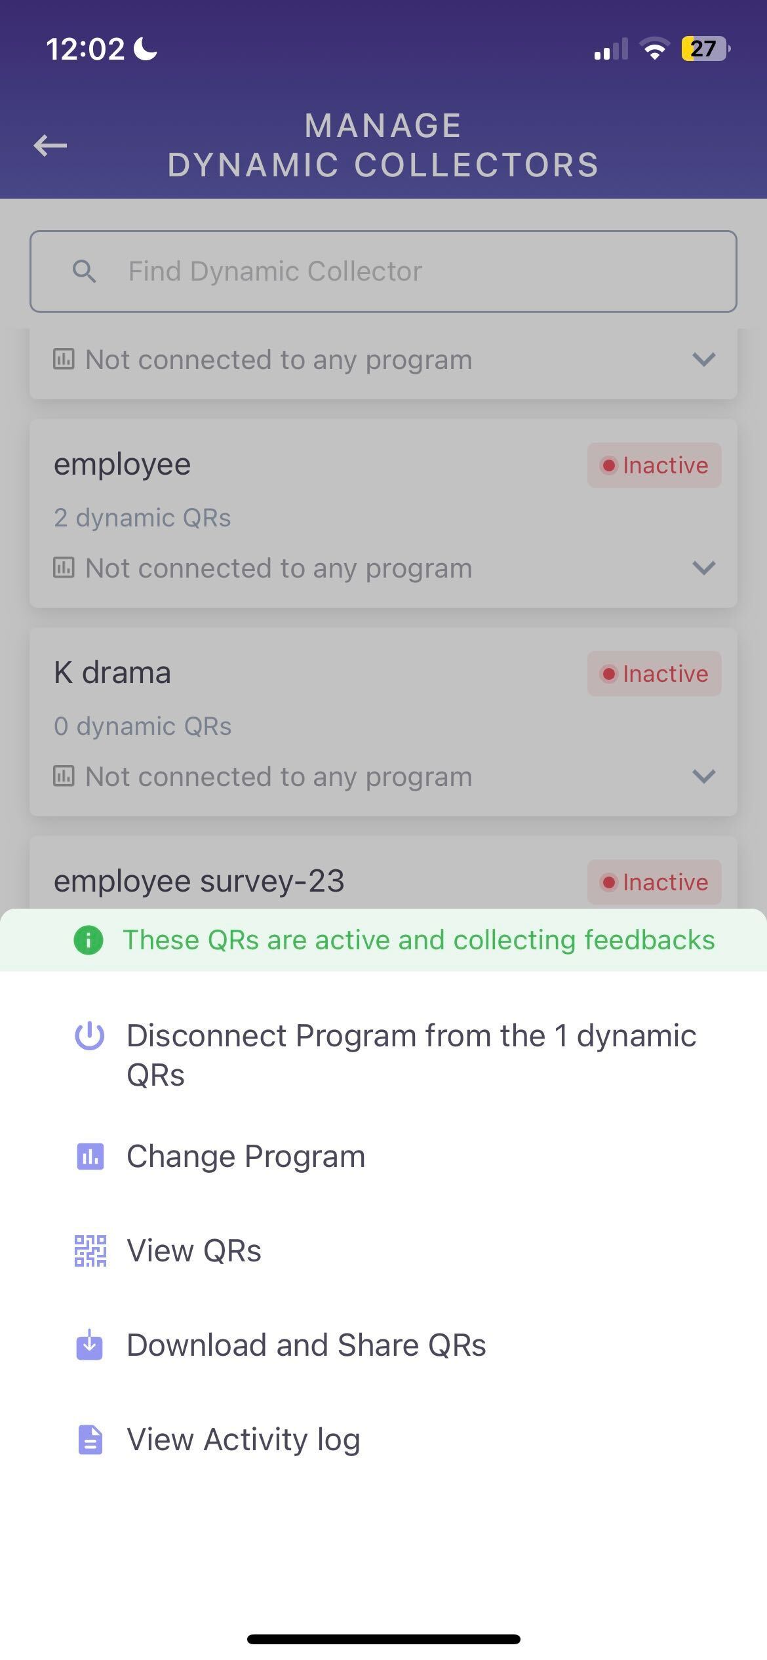Expand the topmost partially visible collector chevron
This screenshot has height=1660, width=767.
pyautogui.click(x=703, y=359)
